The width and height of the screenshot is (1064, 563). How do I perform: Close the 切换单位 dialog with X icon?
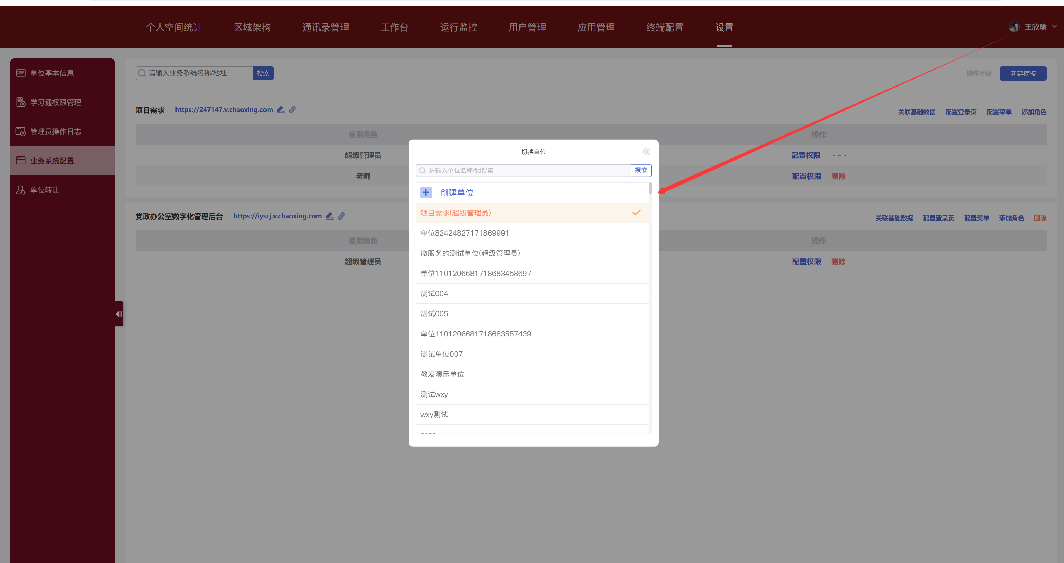pos(646,152)
